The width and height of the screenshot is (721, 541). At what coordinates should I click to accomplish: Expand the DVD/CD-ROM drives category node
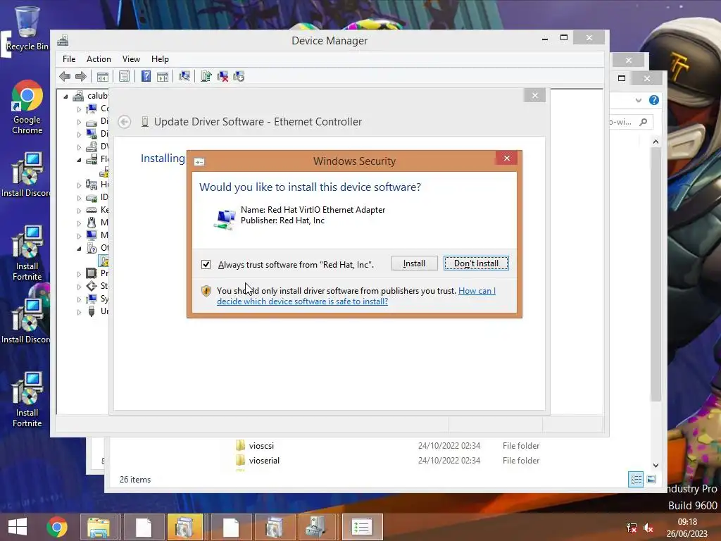point(79,148)
